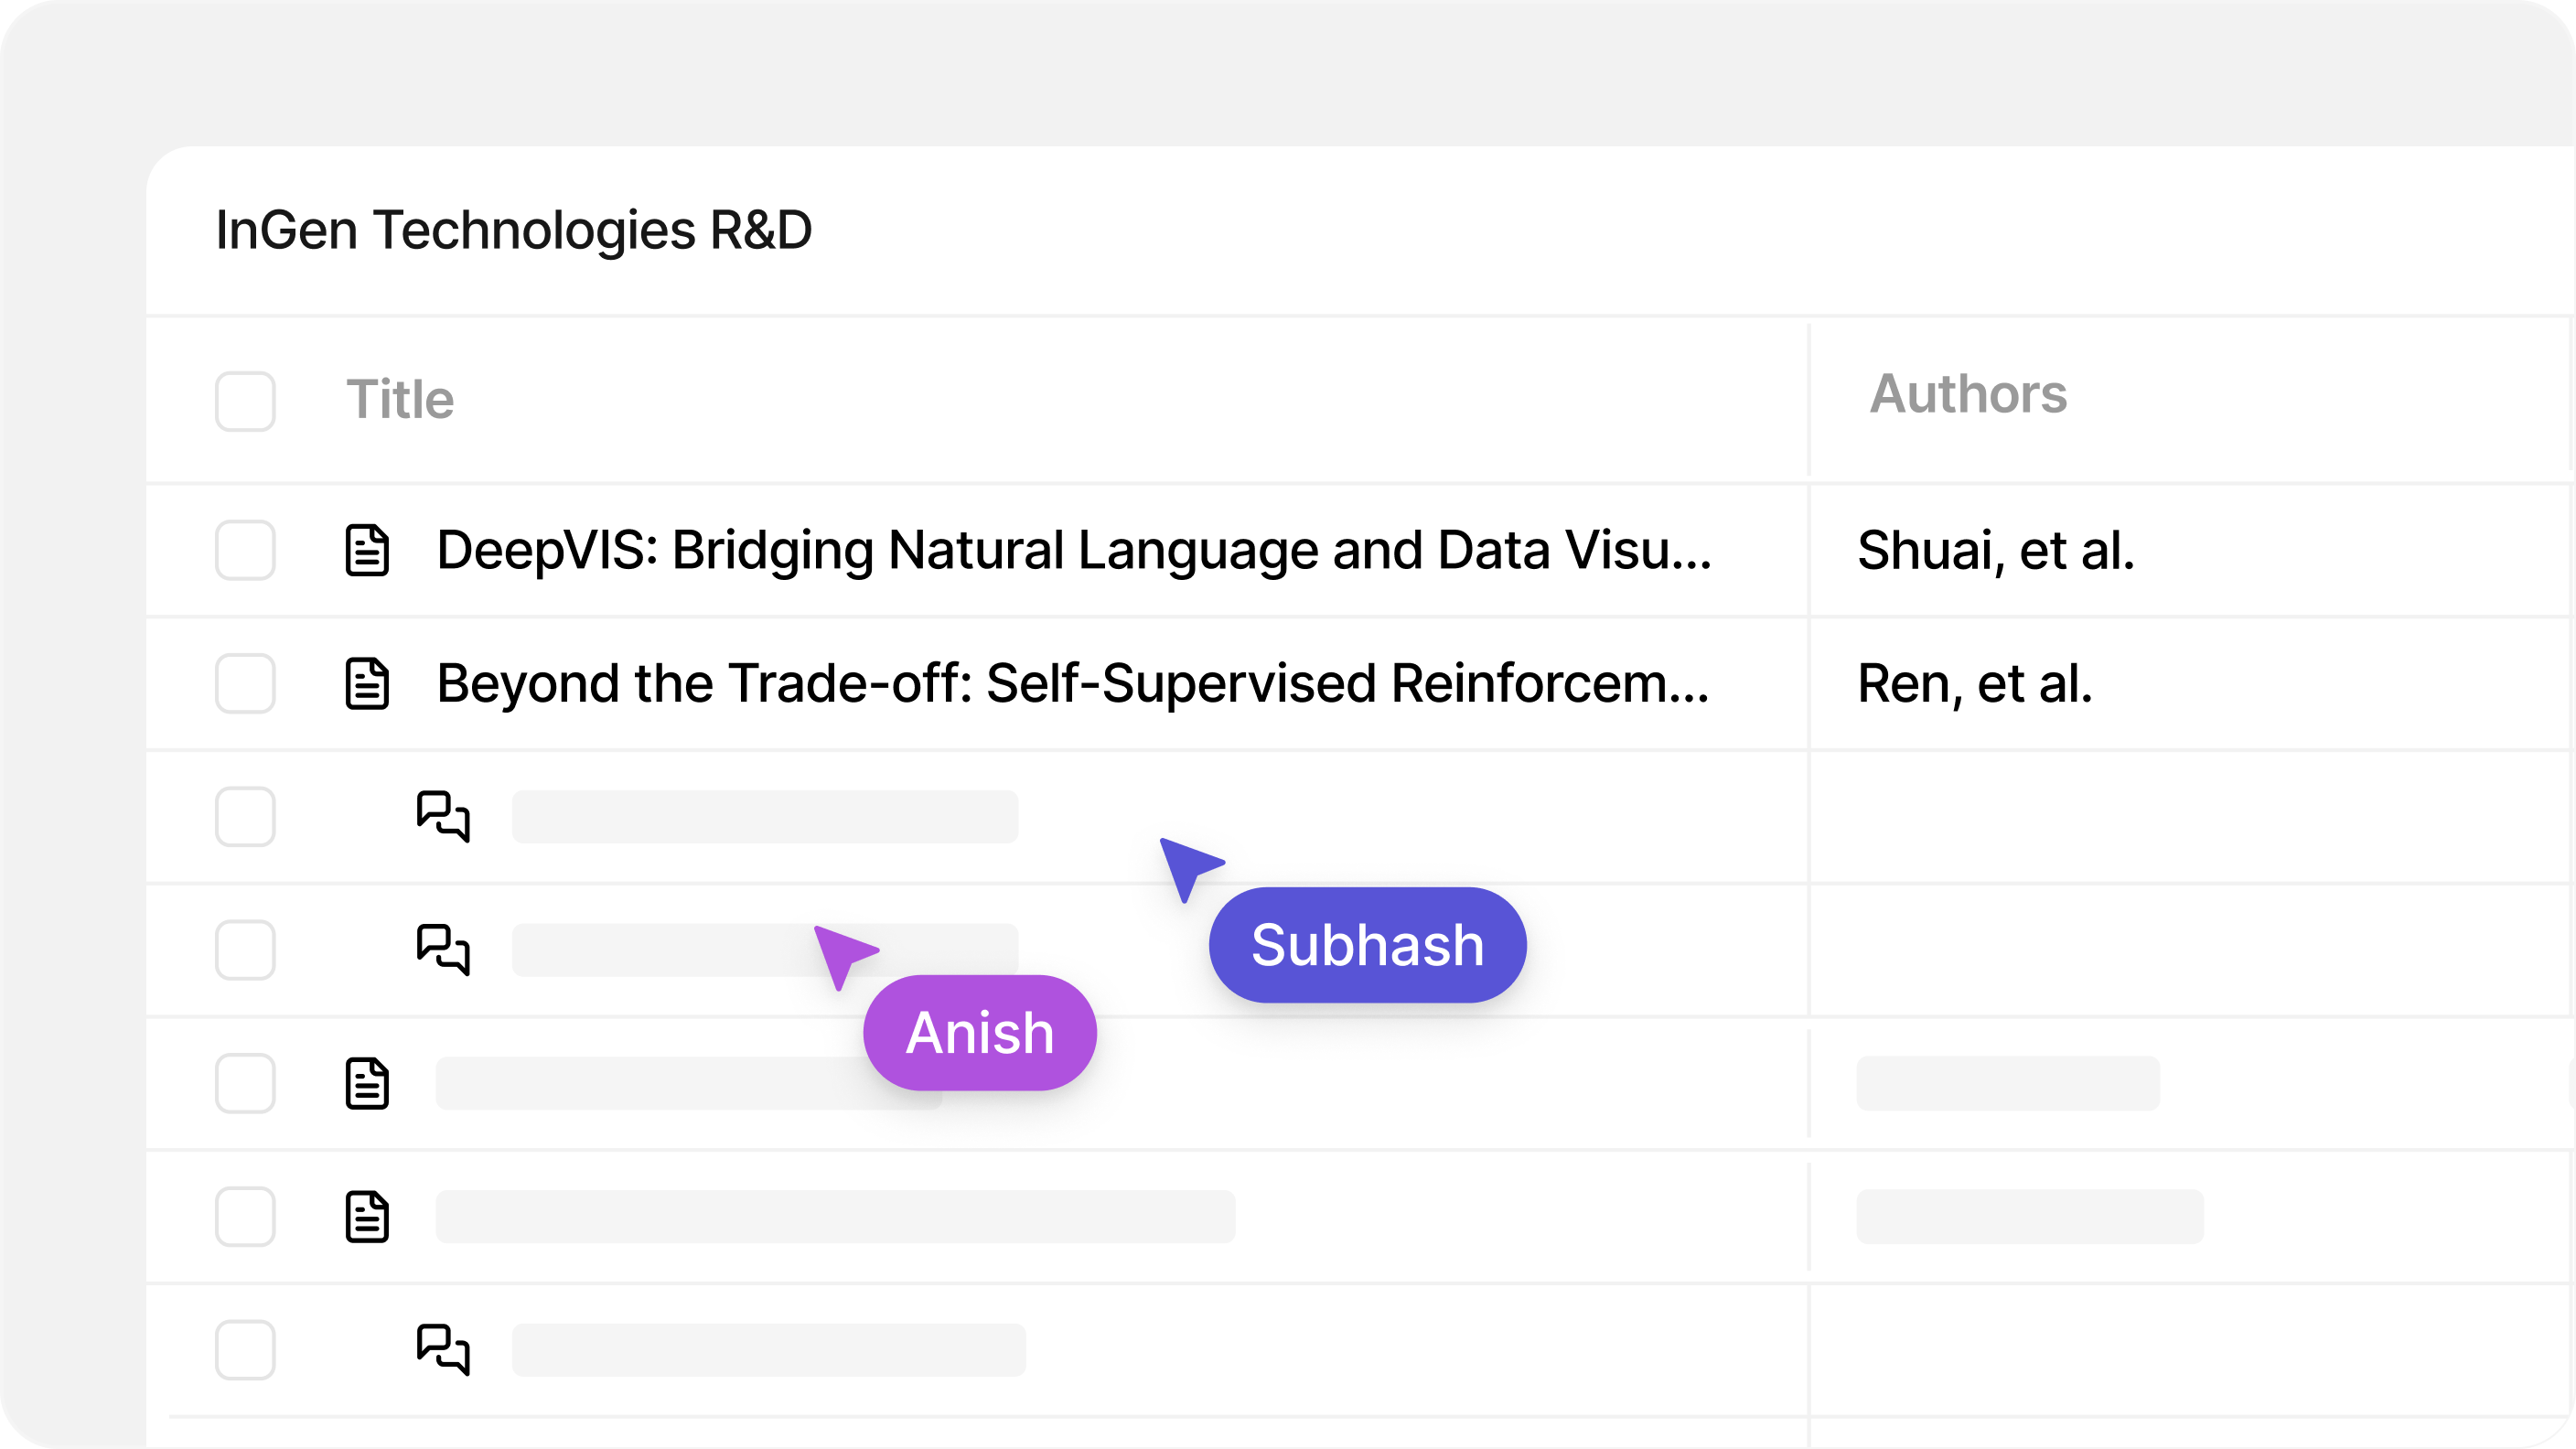This screenshot has height=1449, width=2576.
Task: Click the InGen Technologies R&D project title
Action: coord(513,232)
